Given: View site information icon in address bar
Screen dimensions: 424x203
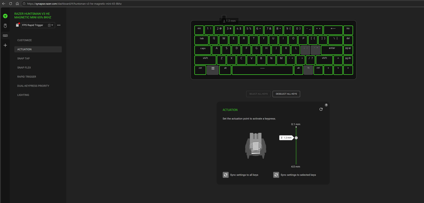Looking at the screenshot, I should tap(24, 4).
